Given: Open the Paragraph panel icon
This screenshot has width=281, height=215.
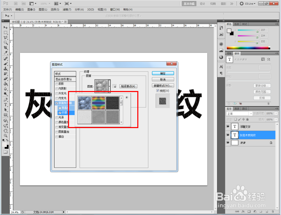Looking at the screenshot, I should [221, 73].
